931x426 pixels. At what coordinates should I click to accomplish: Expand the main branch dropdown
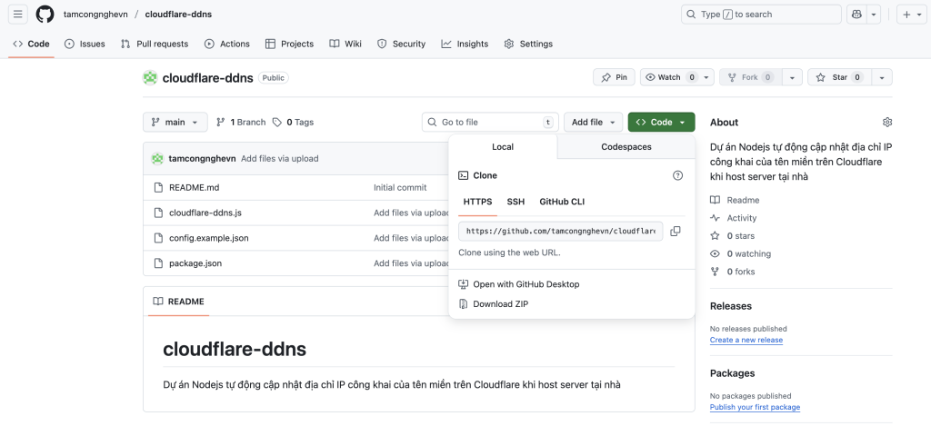pos(175,122)
